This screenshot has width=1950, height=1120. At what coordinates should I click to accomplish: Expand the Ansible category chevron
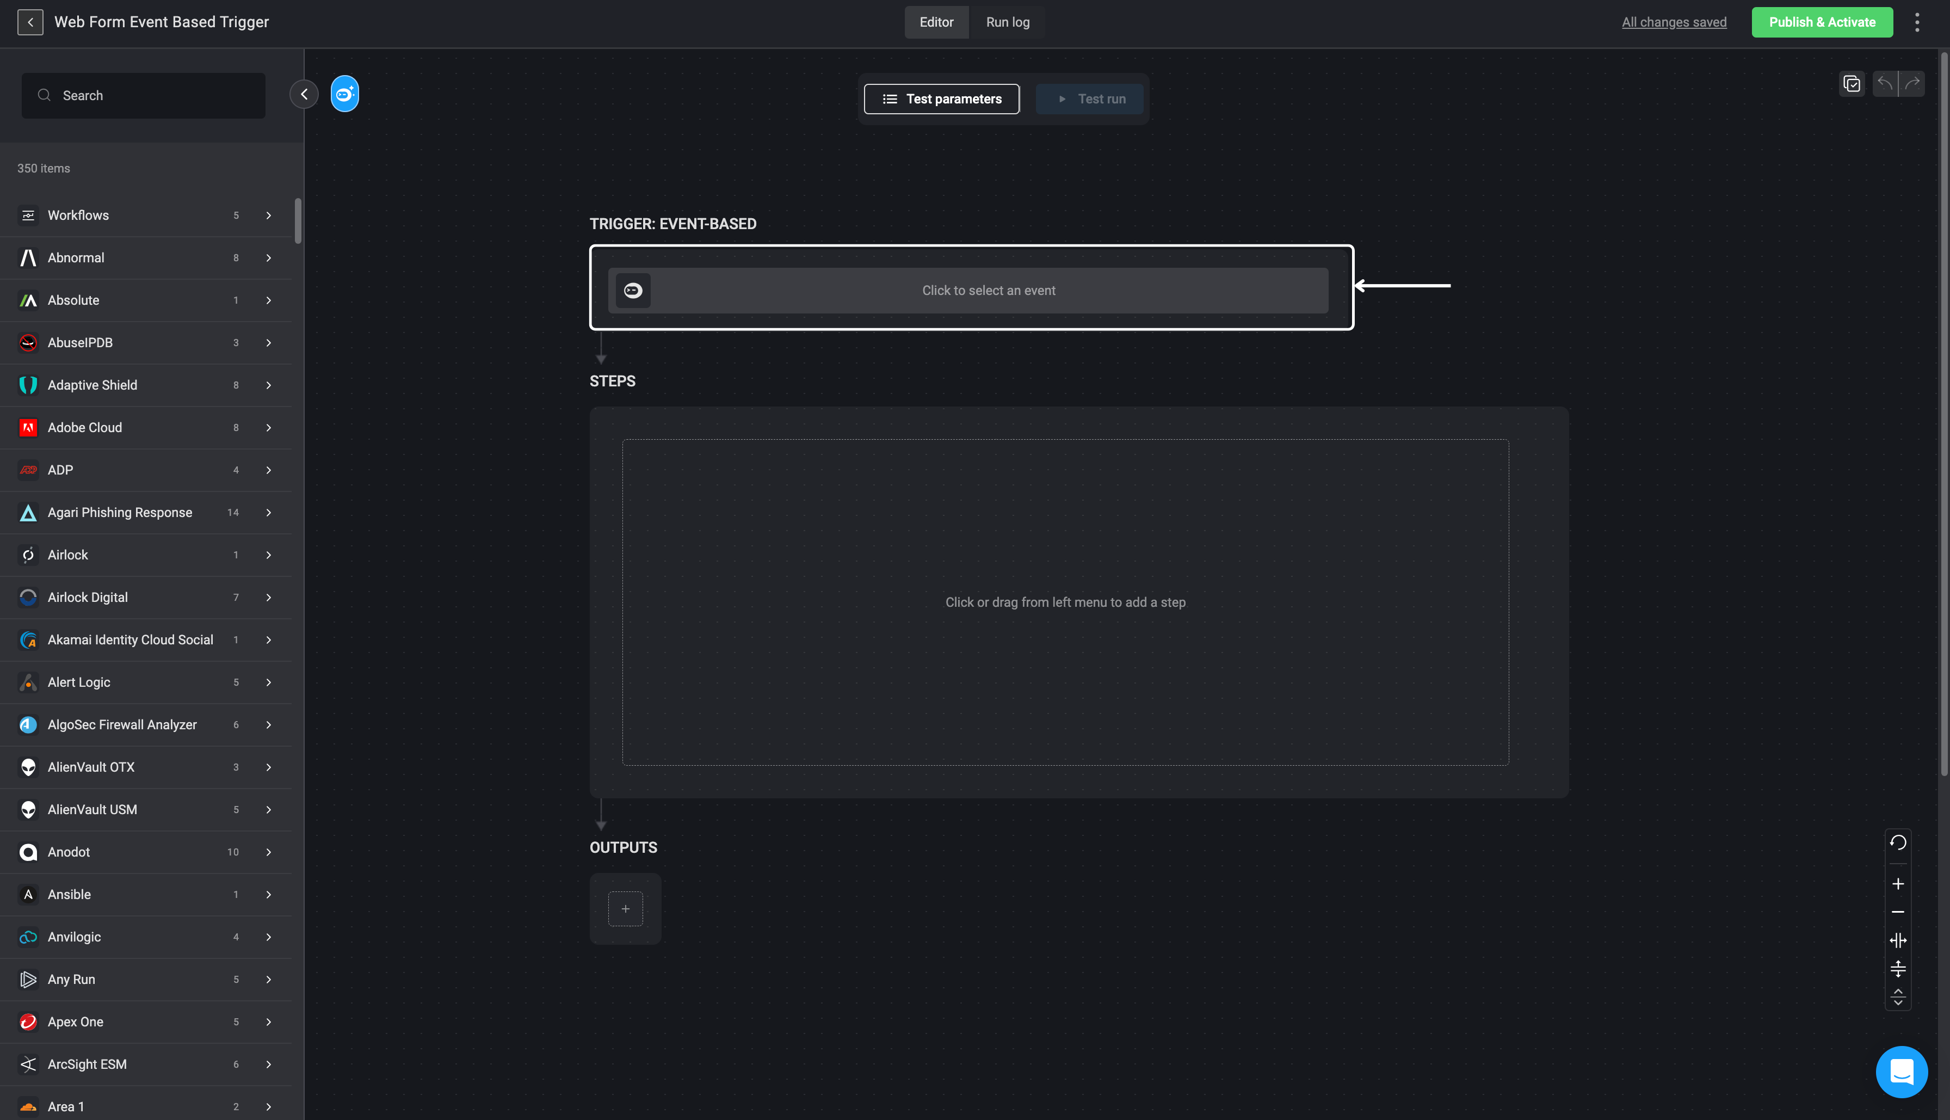point(268,895)
